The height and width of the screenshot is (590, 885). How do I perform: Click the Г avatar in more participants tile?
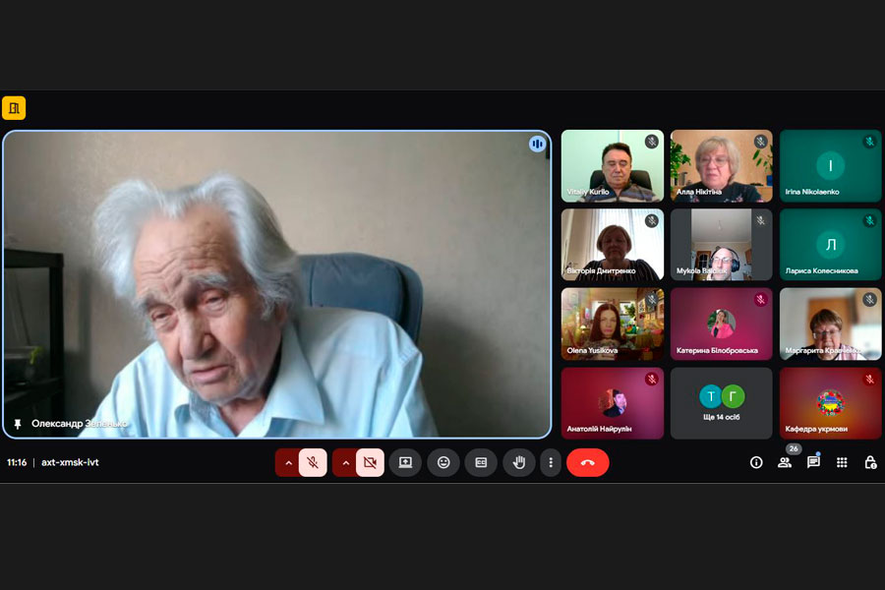[x=733, y=396]
